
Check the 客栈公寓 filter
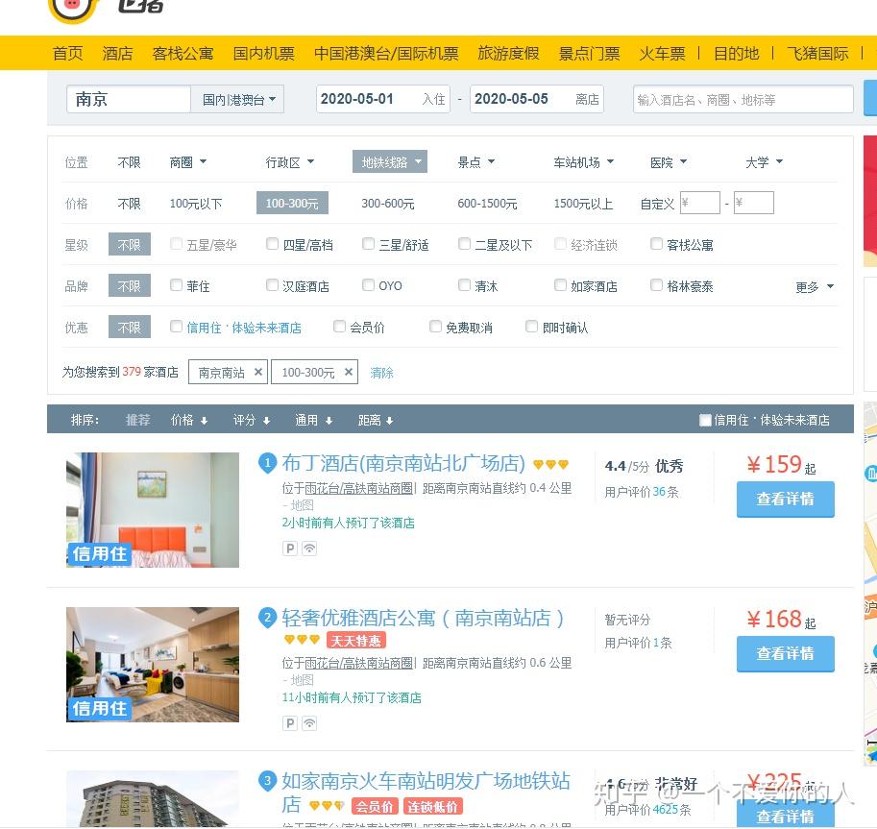click(x=657, y=244)
